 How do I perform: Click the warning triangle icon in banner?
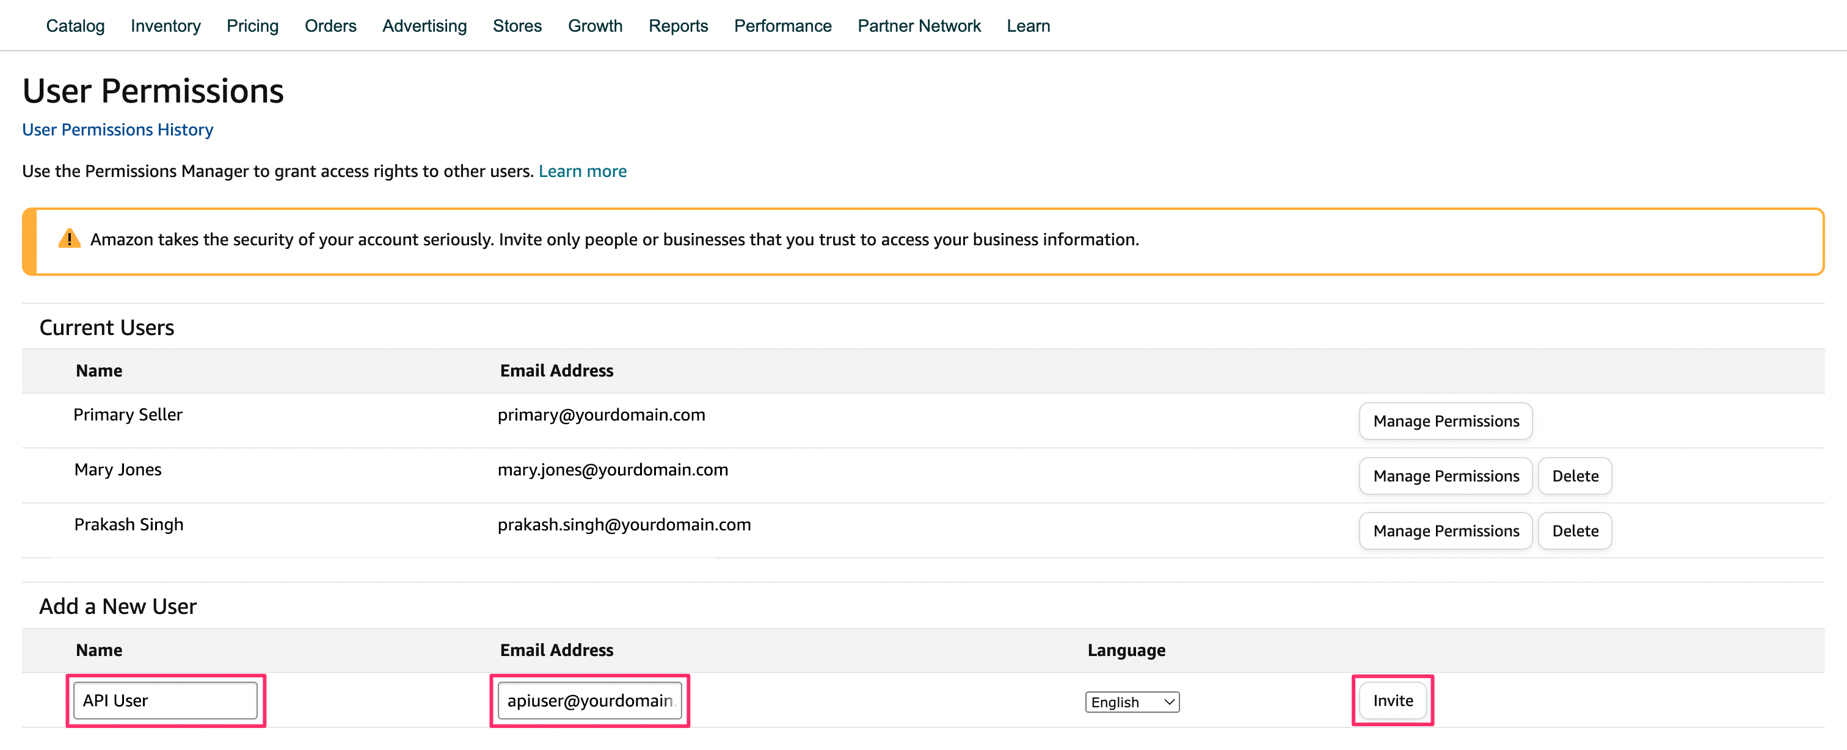click(69, 239)
